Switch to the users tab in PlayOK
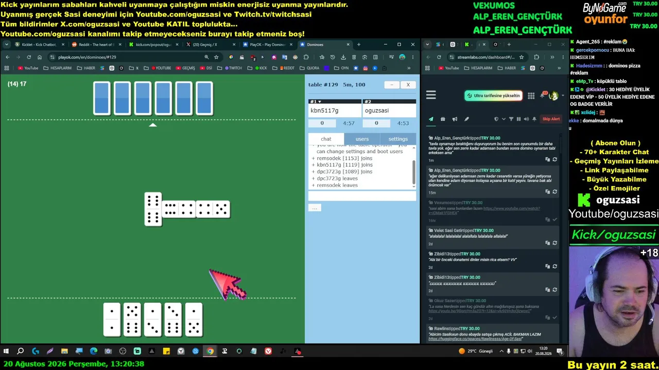 [x=362, y=139]
